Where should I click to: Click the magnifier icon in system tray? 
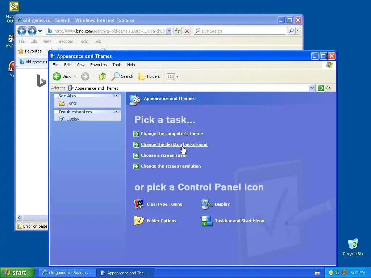(x=344, y=273)
